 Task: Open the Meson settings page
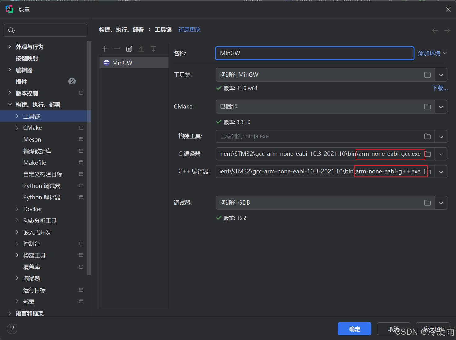(x=32, y=139)
